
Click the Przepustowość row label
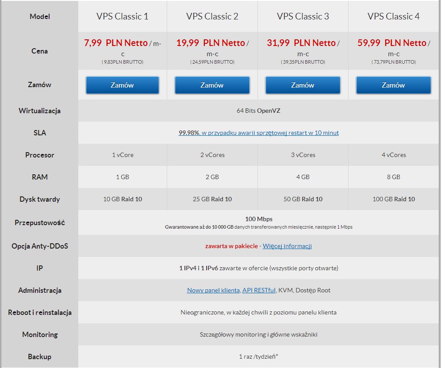point(40,222)
